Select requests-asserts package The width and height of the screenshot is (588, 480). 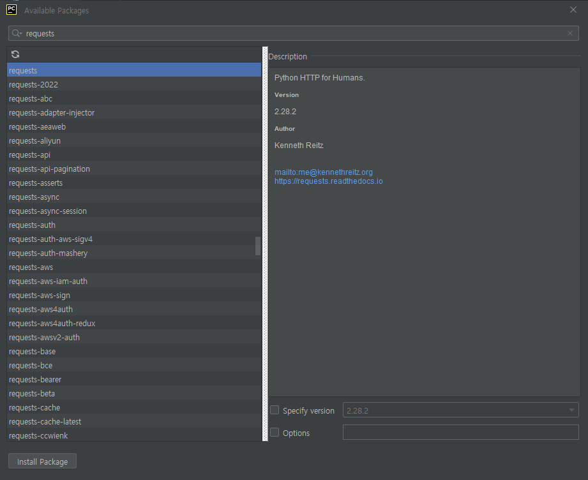(x=134, y=183)
